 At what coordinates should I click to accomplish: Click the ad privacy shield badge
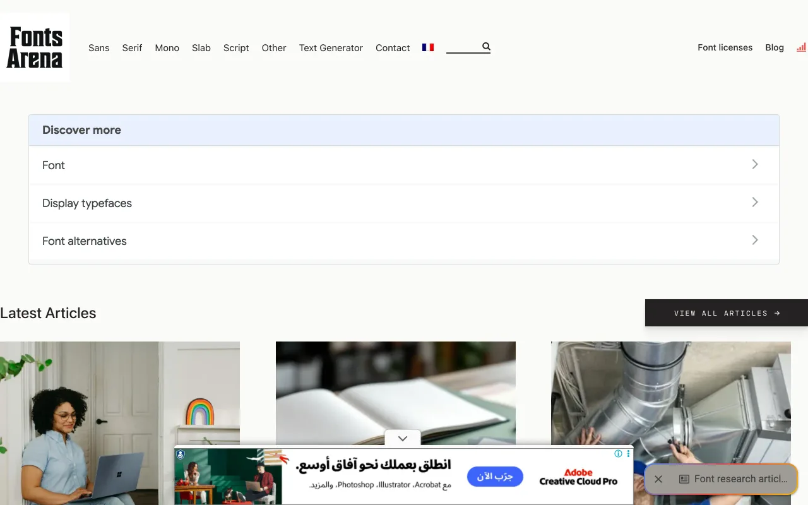click(181, 454)
